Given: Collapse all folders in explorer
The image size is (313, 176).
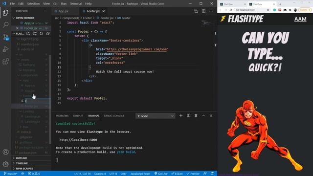Looking at the screenshot, I should pyautogui.click(x=48, y=34).
